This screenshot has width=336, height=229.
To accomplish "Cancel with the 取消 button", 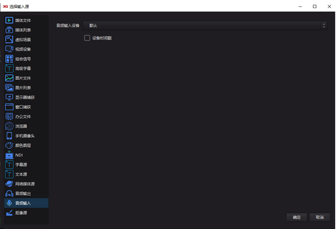I will point(320,218).
